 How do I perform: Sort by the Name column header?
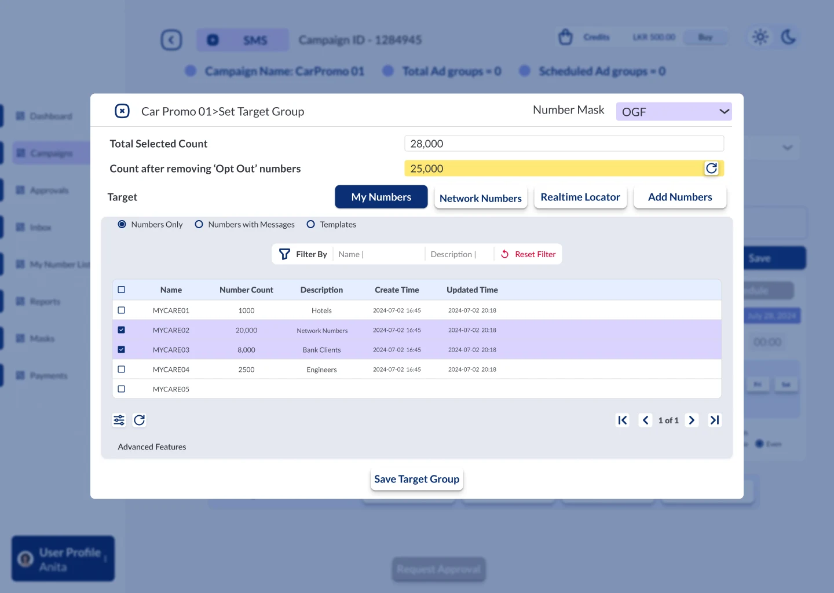point(171,290)
